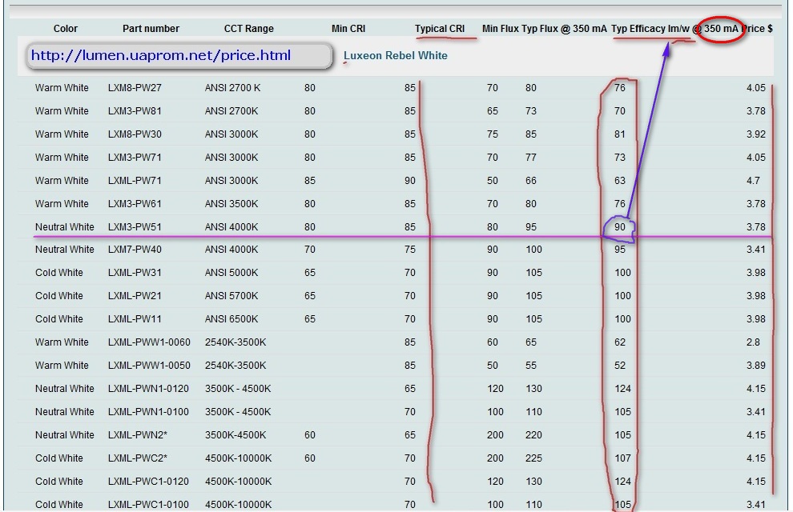
Task: Click the Price $ column header
Action: pos(757,29)
